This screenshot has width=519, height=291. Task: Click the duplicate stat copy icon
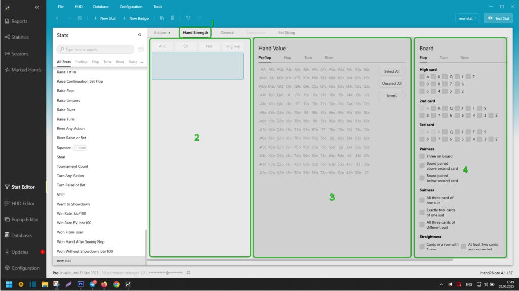[162, 18]
